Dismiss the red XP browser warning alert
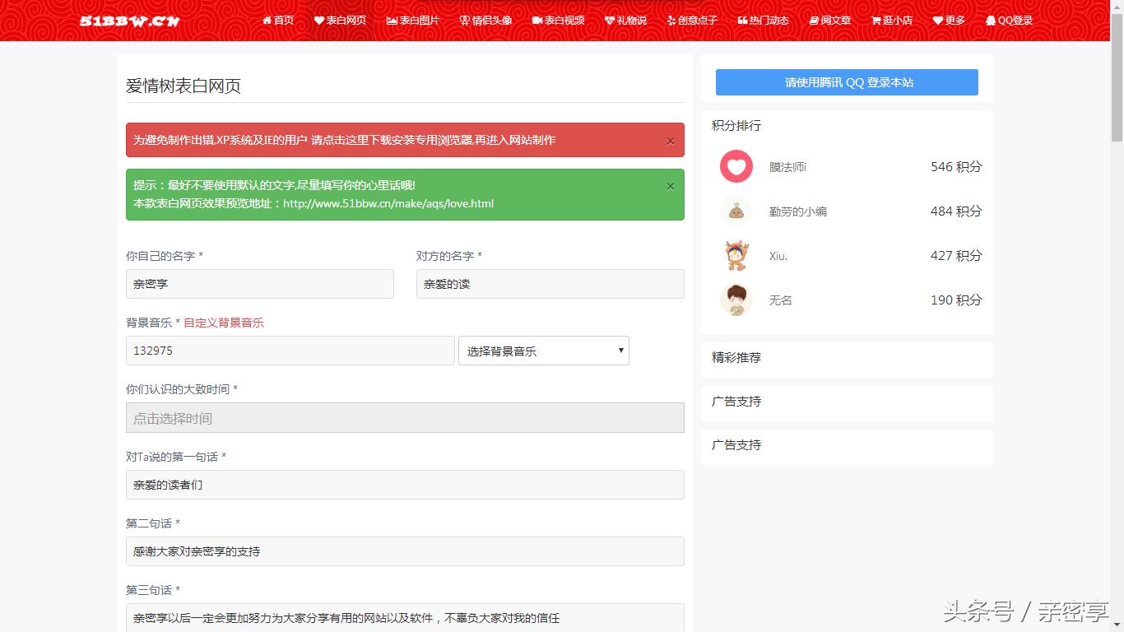The width and height of the screenshot is (1124, 632). pyautogui.click(x=671, y=140)
